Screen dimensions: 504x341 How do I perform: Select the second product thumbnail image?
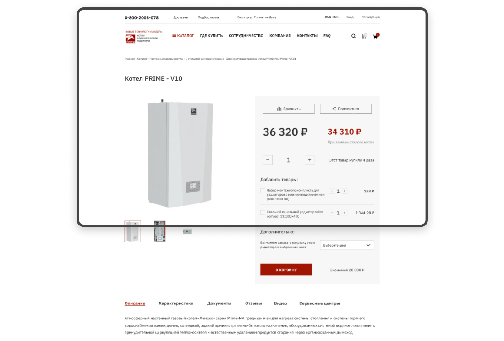pos(160,231)
